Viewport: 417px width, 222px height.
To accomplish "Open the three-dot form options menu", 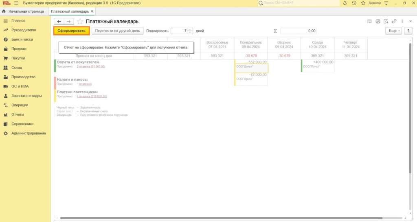I will point(402,21).
